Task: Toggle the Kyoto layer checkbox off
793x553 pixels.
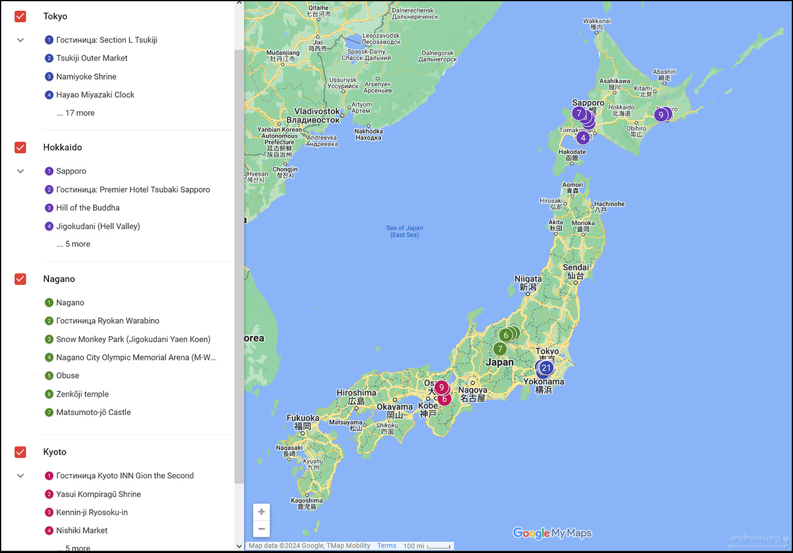Action: coord(20,452)
